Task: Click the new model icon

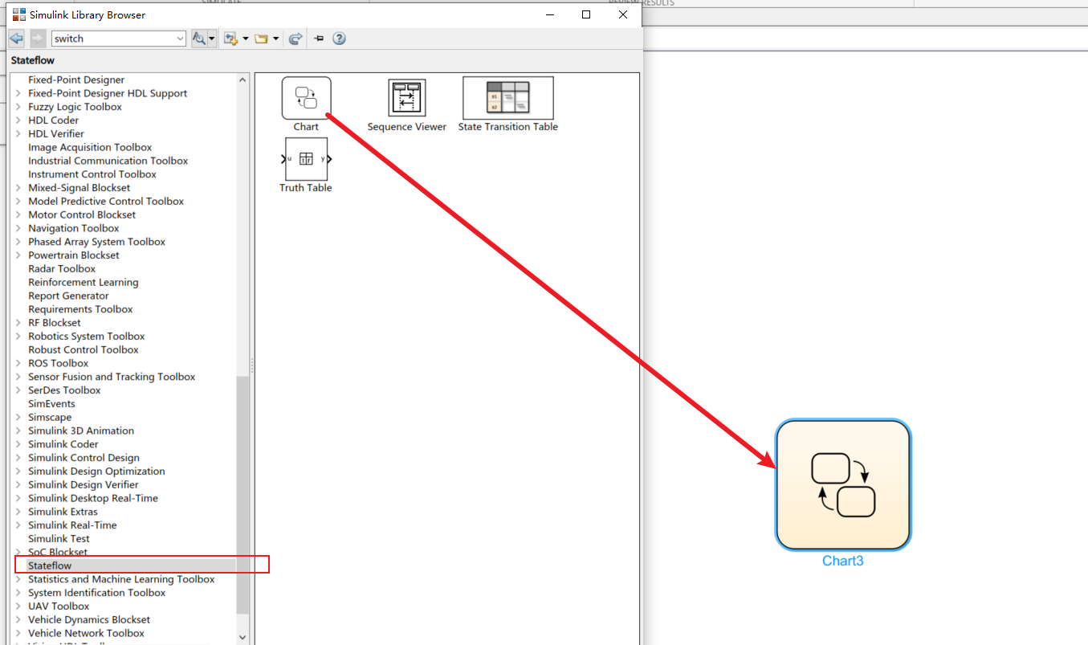Action: click(x=231, y=39)
